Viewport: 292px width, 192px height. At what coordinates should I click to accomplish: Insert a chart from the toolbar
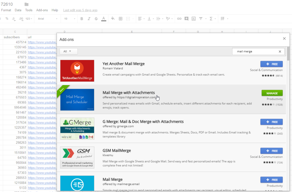pyautogui.click(x=194, y=19)
